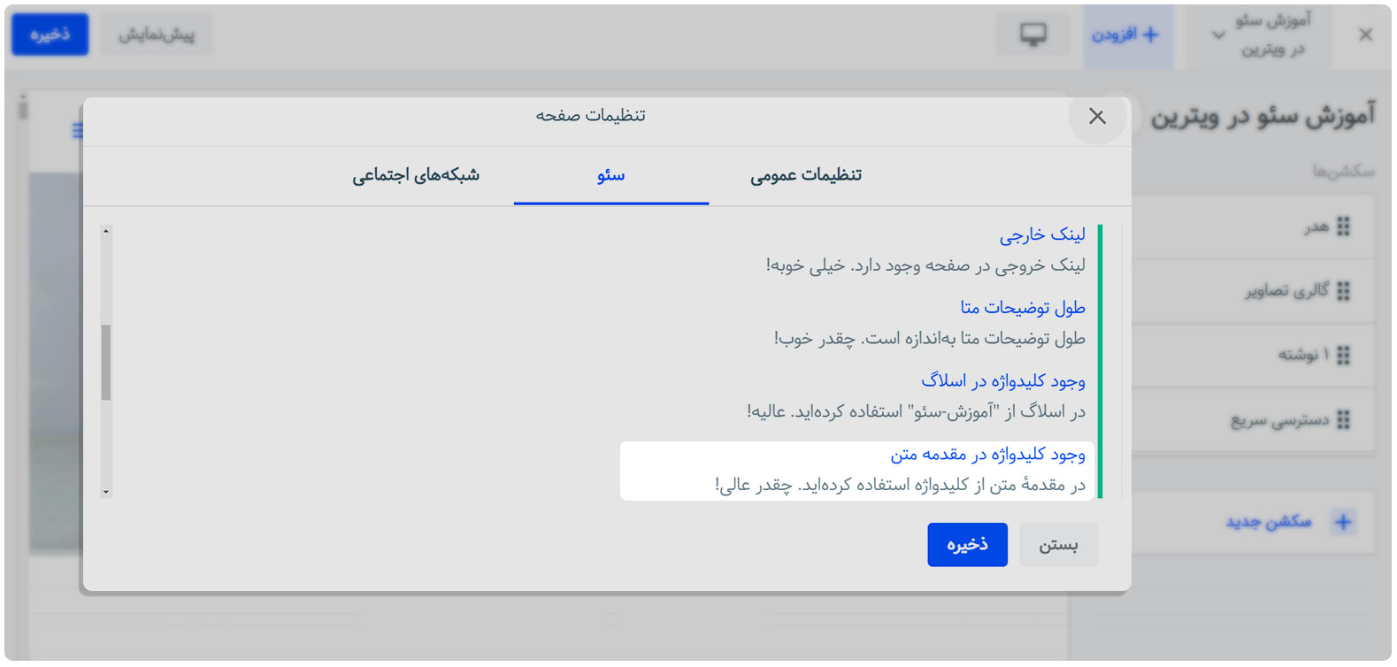Click the text در اسلاگ از "آموزش-سئو" استفاده کرده‌اید
Image resolution: width=1397 pixels, height=667 pixels.
(x=939, y=412)
